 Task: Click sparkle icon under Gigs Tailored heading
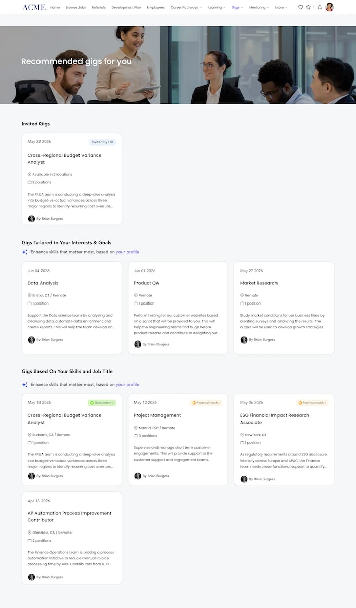pos(25,252)
